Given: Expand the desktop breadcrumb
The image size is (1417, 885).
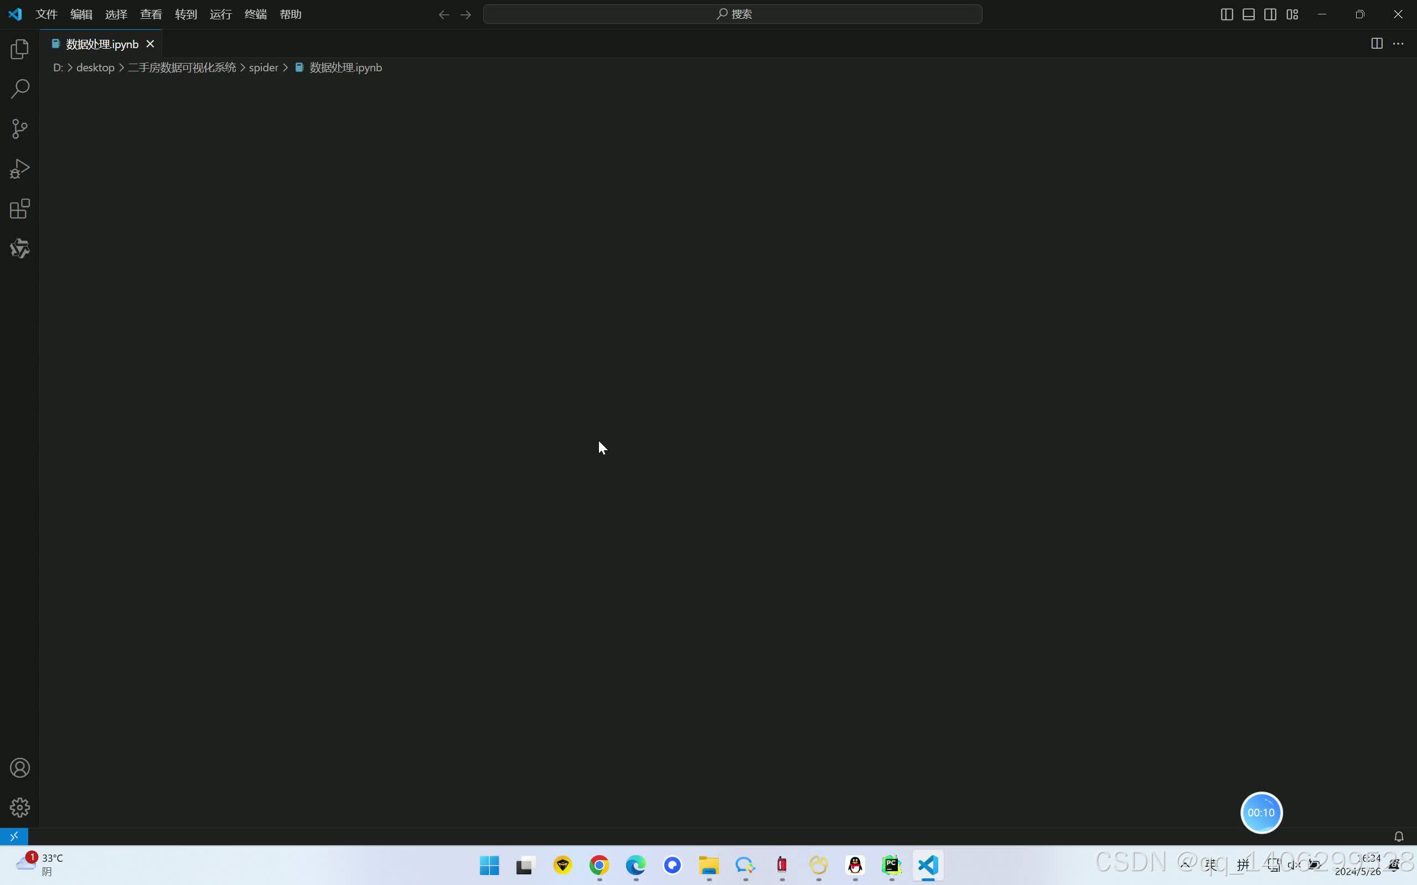Looking at the screenshot, I should (x=95, y=67).
